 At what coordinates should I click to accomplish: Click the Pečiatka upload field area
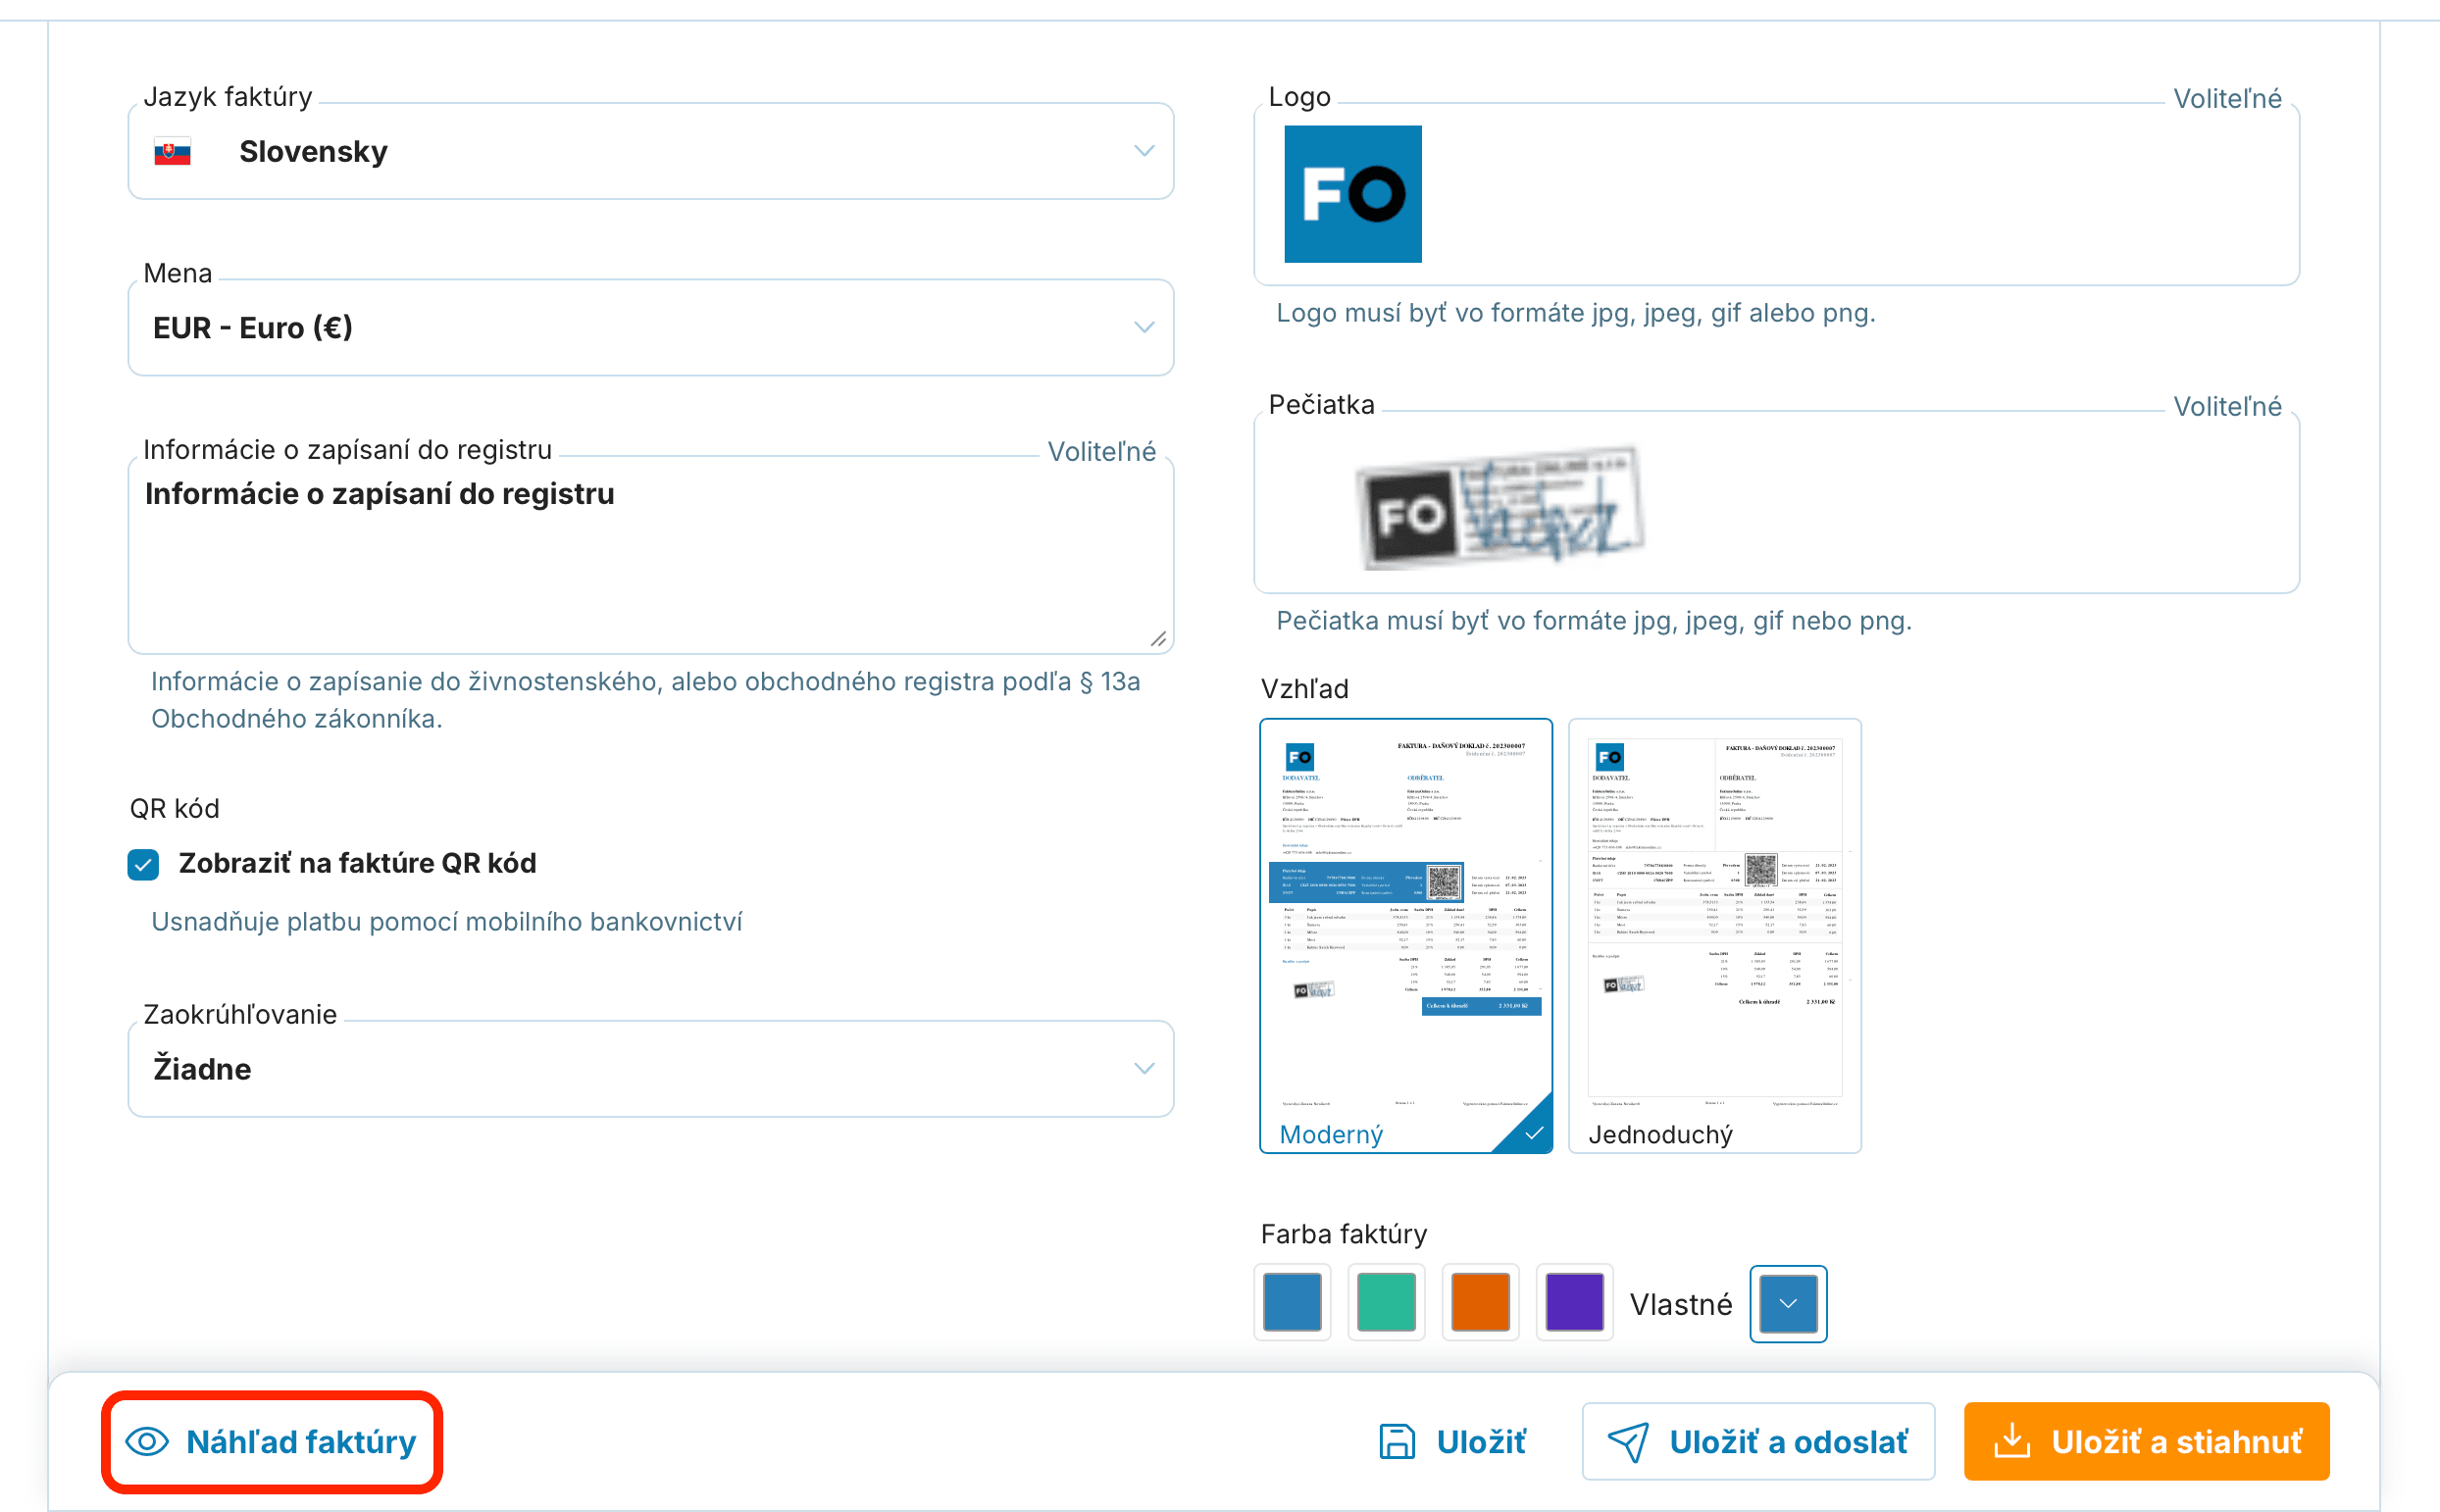[x=1776, y=503]
